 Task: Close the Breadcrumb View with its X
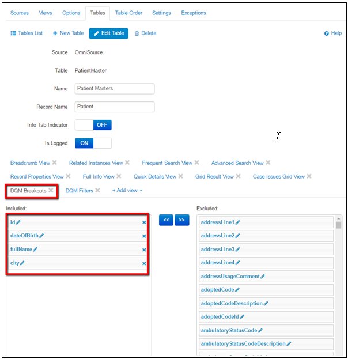(54, 163)
